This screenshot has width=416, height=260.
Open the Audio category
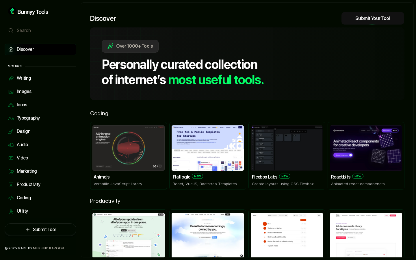40,145
